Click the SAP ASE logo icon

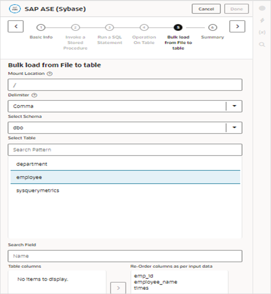[15, 9]
